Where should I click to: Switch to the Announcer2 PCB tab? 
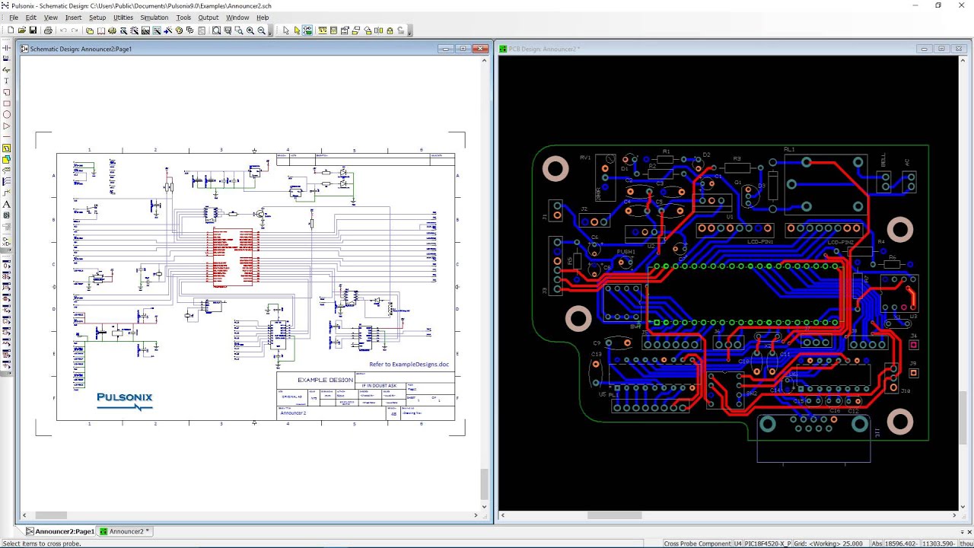[x=126, y=531]
